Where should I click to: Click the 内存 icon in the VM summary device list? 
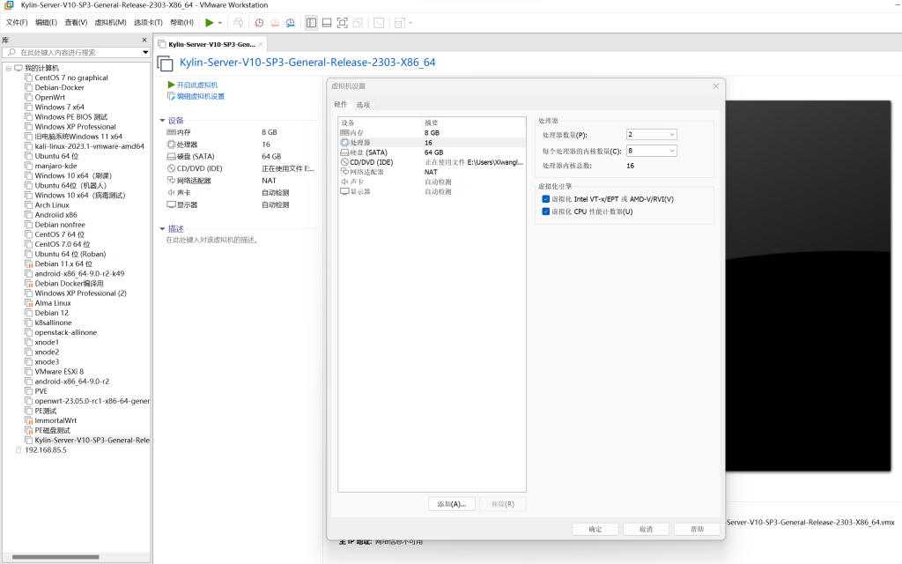tap(171, 132)
